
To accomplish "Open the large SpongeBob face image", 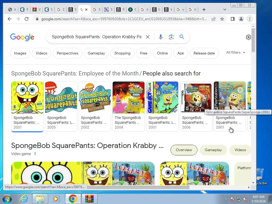I will pos(47,173).
